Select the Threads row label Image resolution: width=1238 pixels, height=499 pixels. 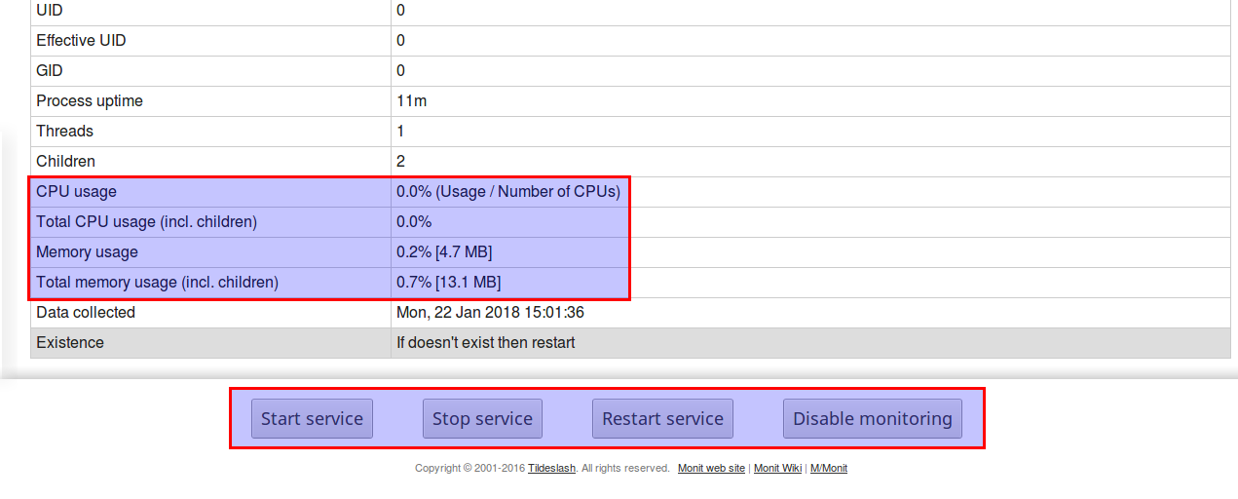(64, 132)
